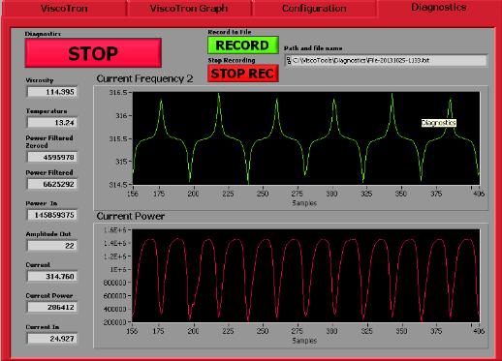The image size is (502, 361).
Task: Click the Power Filtered value 6625292
Action: (x=52, y=184)
